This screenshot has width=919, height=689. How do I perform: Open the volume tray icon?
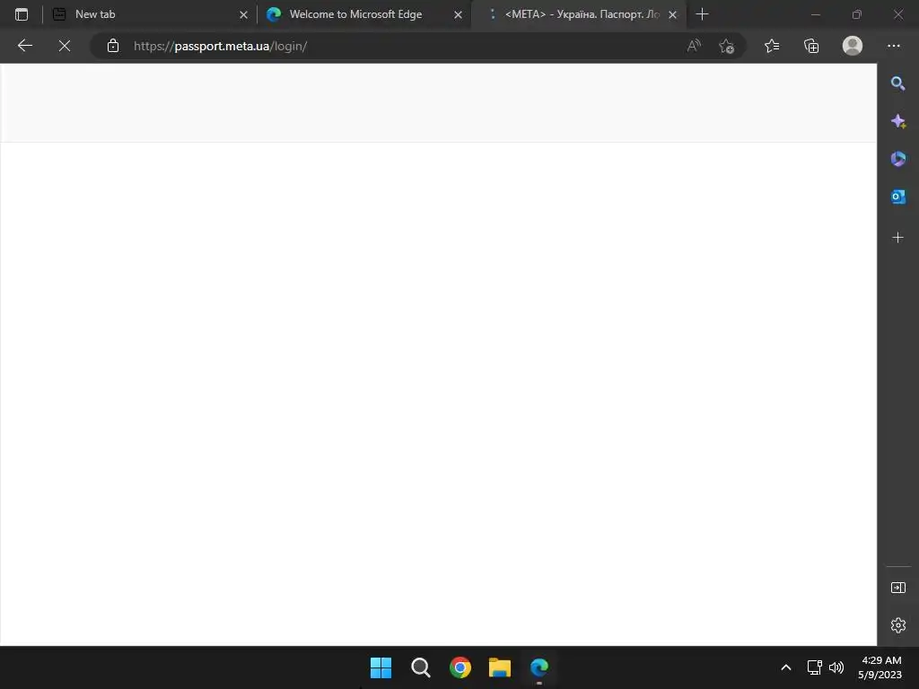[x=836, y=667]
